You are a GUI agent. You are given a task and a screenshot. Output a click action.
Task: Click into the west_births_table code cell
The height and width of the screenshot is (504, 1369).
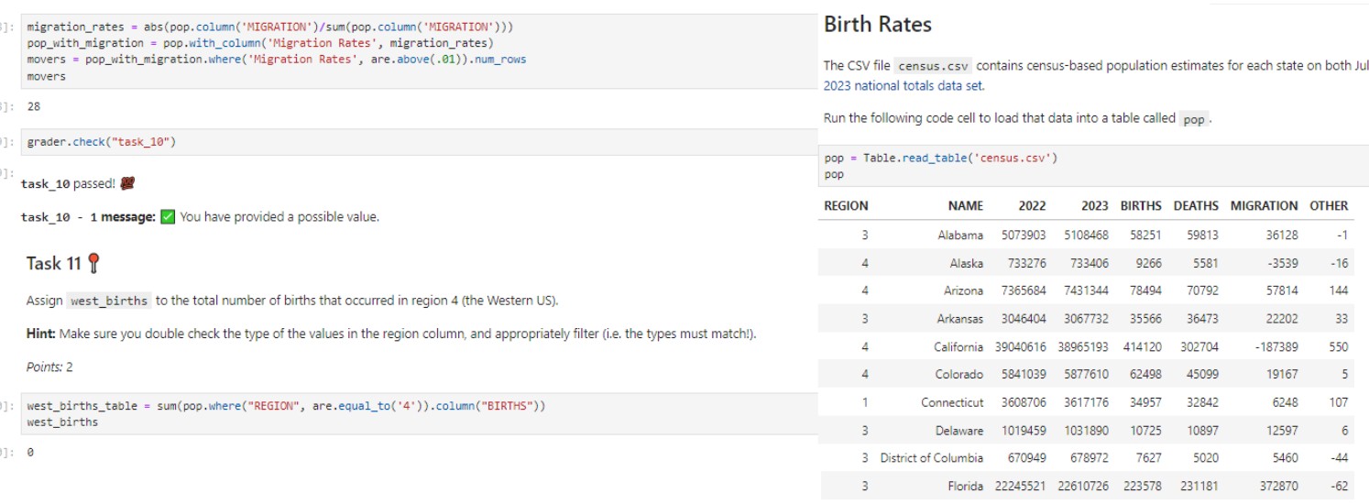(x=412, y=413)
